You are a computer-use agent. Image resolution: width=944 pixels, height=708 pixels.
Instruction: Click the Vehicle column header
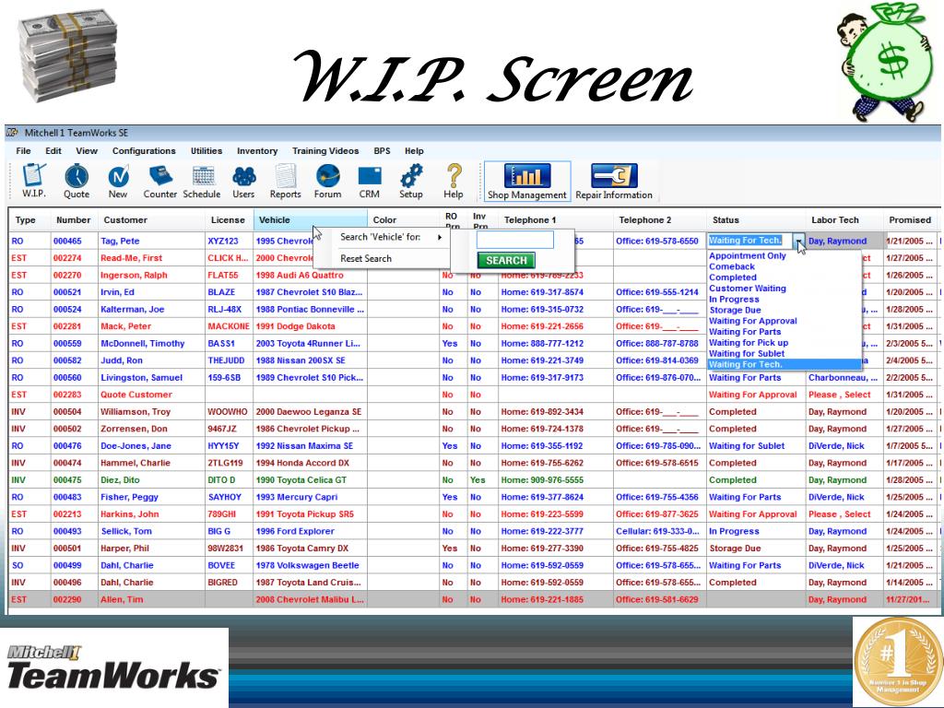tap(311, 219)
